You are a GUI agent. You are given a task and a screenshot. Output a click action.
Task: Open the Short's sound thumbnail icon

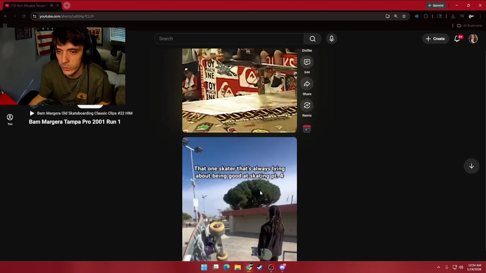[x=307, y=129]
